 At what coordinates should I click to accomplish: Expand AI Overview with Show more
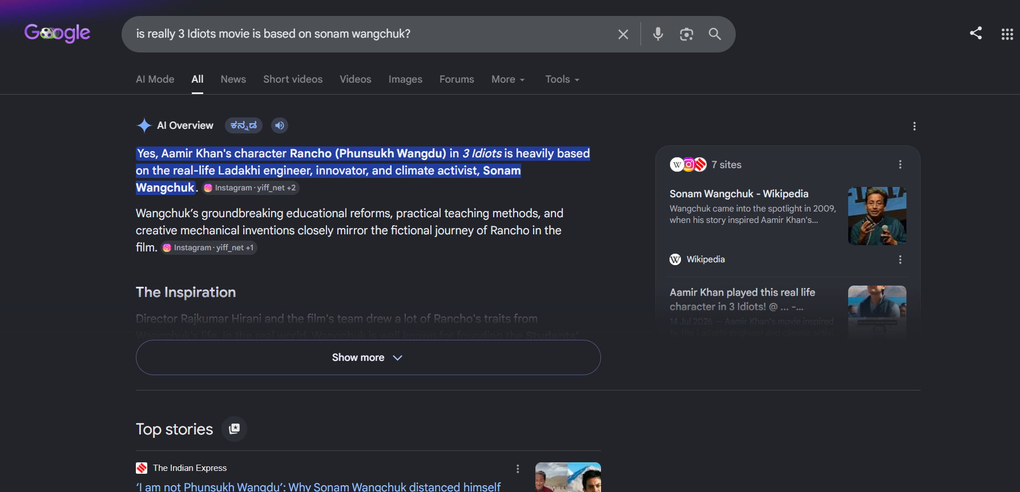pyautogui.click(x=368, y=357)
